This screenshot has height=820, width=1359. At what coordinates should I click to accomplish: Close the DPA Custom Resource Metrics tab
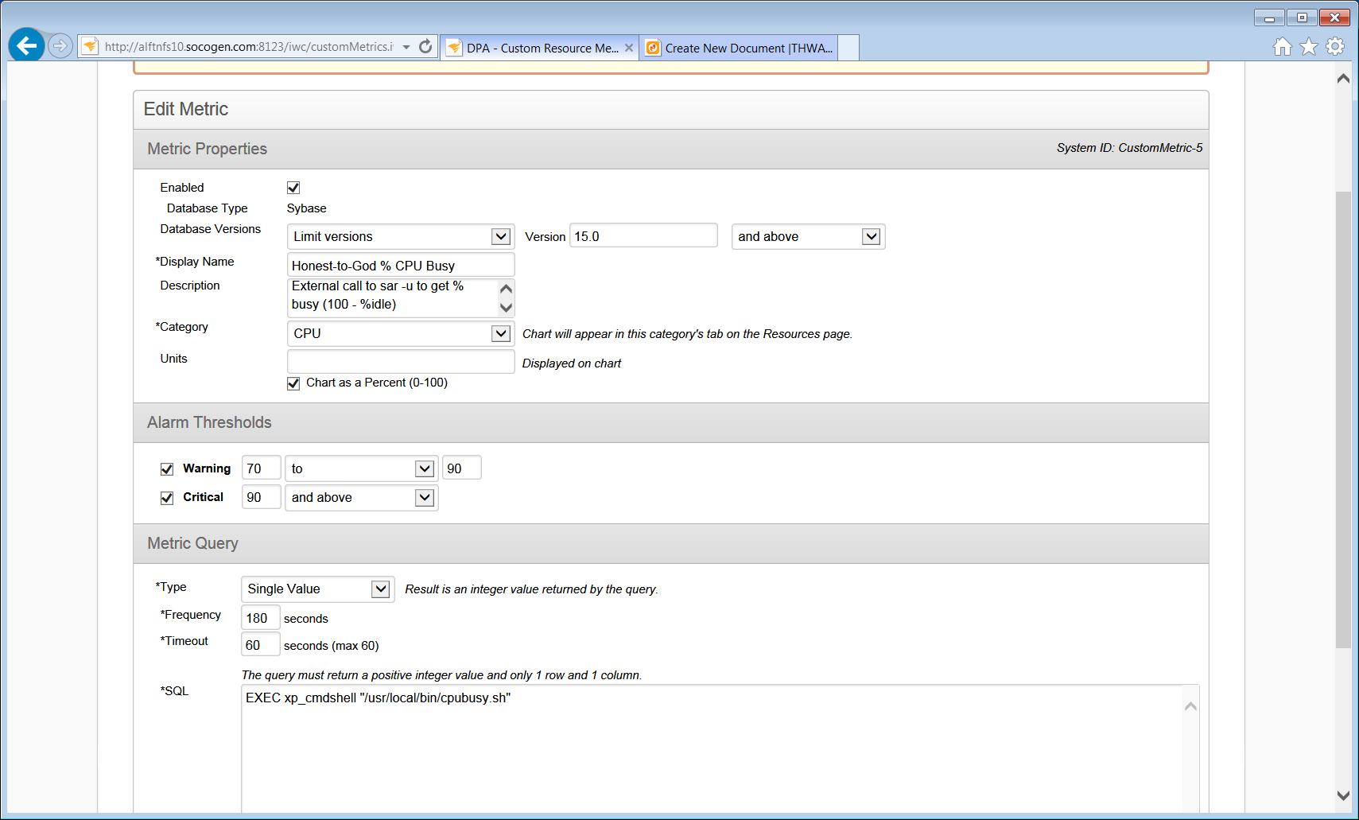629,48
